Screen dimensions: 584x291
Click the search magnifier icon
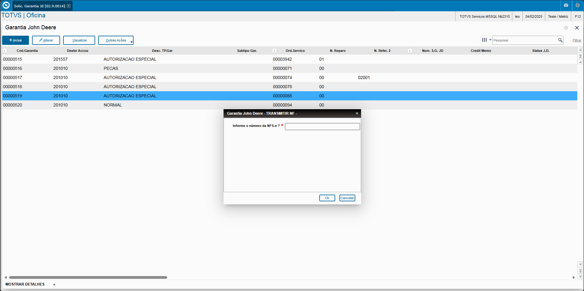[x=560, y=40]
